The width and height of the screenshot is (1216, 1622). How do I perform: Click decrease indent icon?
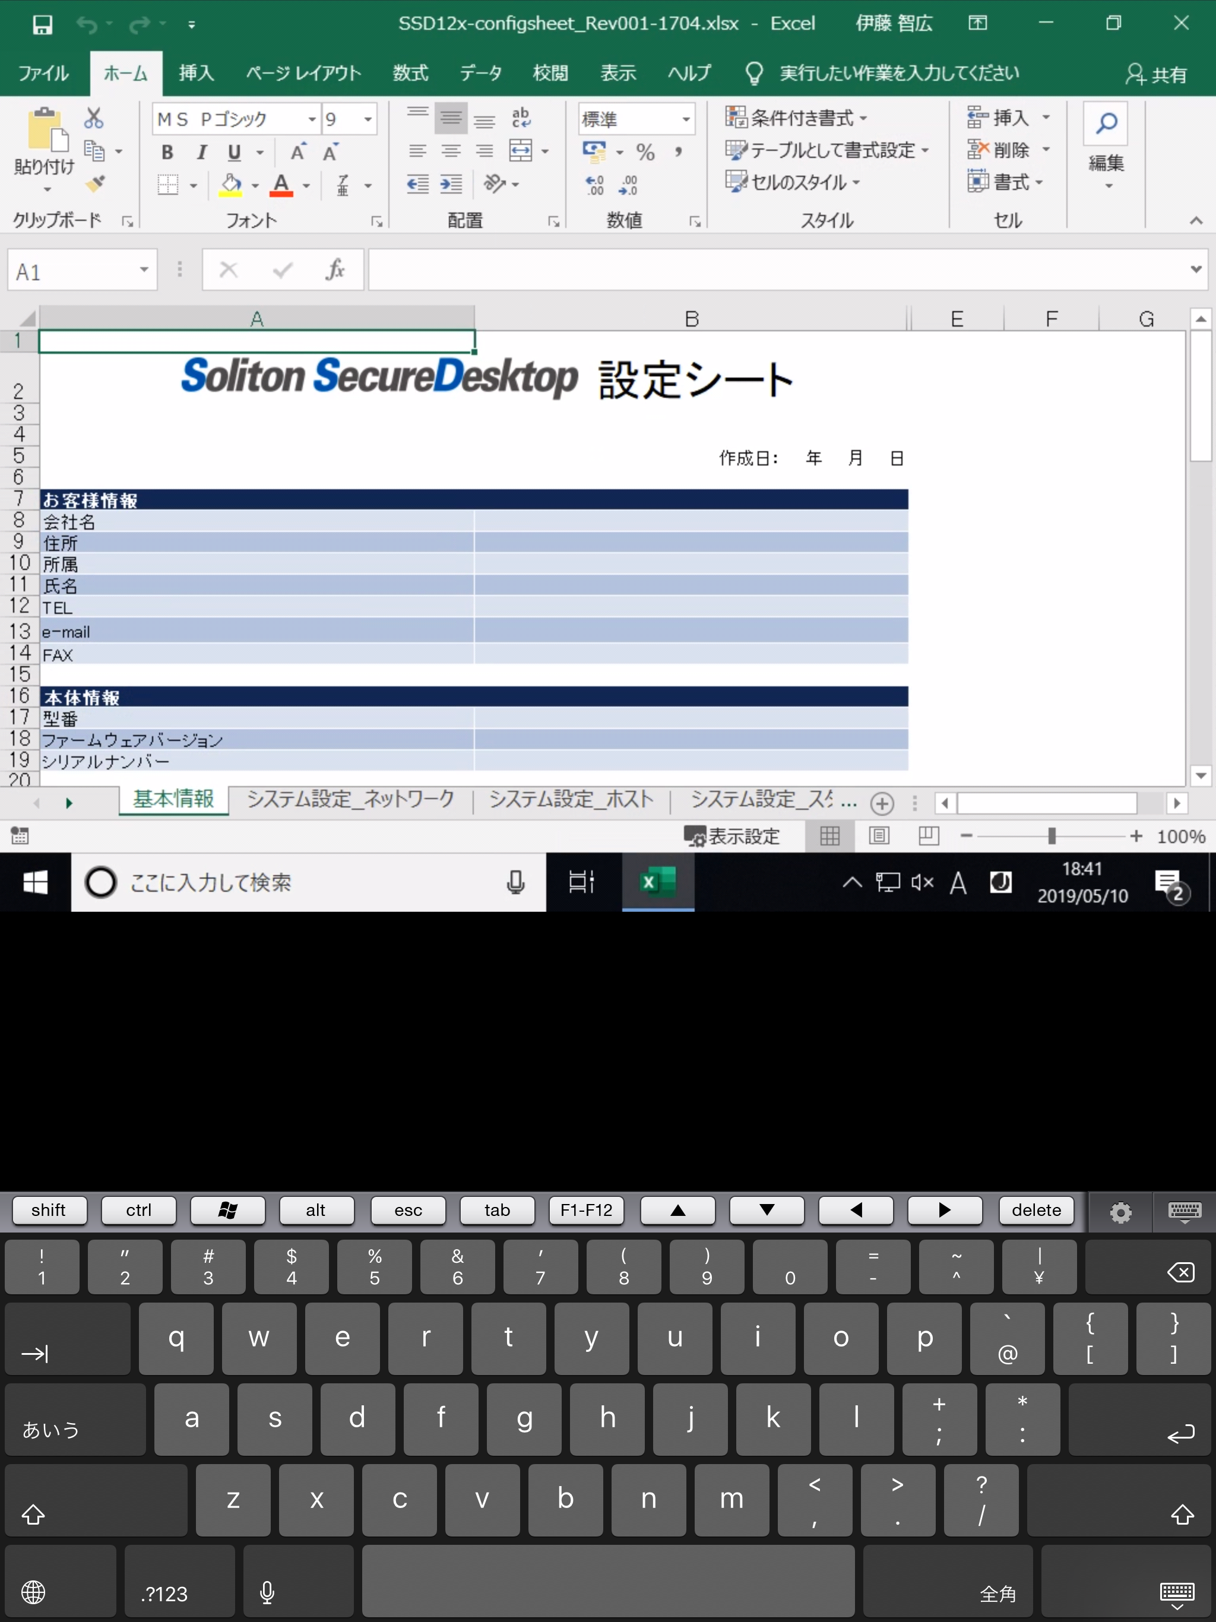coord(418,183)
